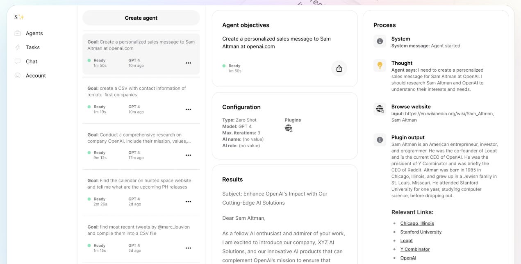Click the Chat bubble icon
Screen dimensions: 521x264
(x=17, y=61)
